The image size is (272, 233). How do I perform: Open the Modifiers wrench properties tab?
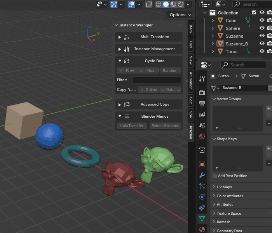[202, 175]
